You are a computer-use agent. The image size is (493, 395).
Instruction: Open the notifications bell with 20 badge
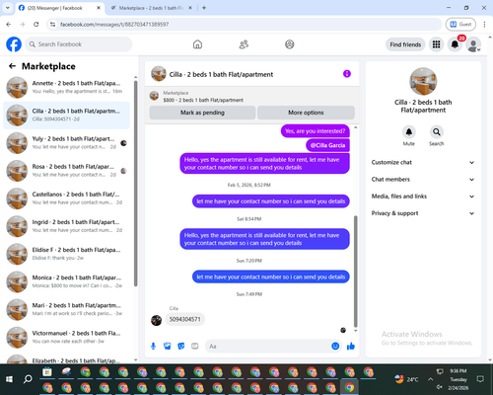click(x=455, y=44)
